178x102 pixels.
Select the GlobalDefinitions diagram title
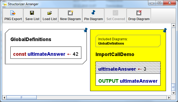coord(31,39)
